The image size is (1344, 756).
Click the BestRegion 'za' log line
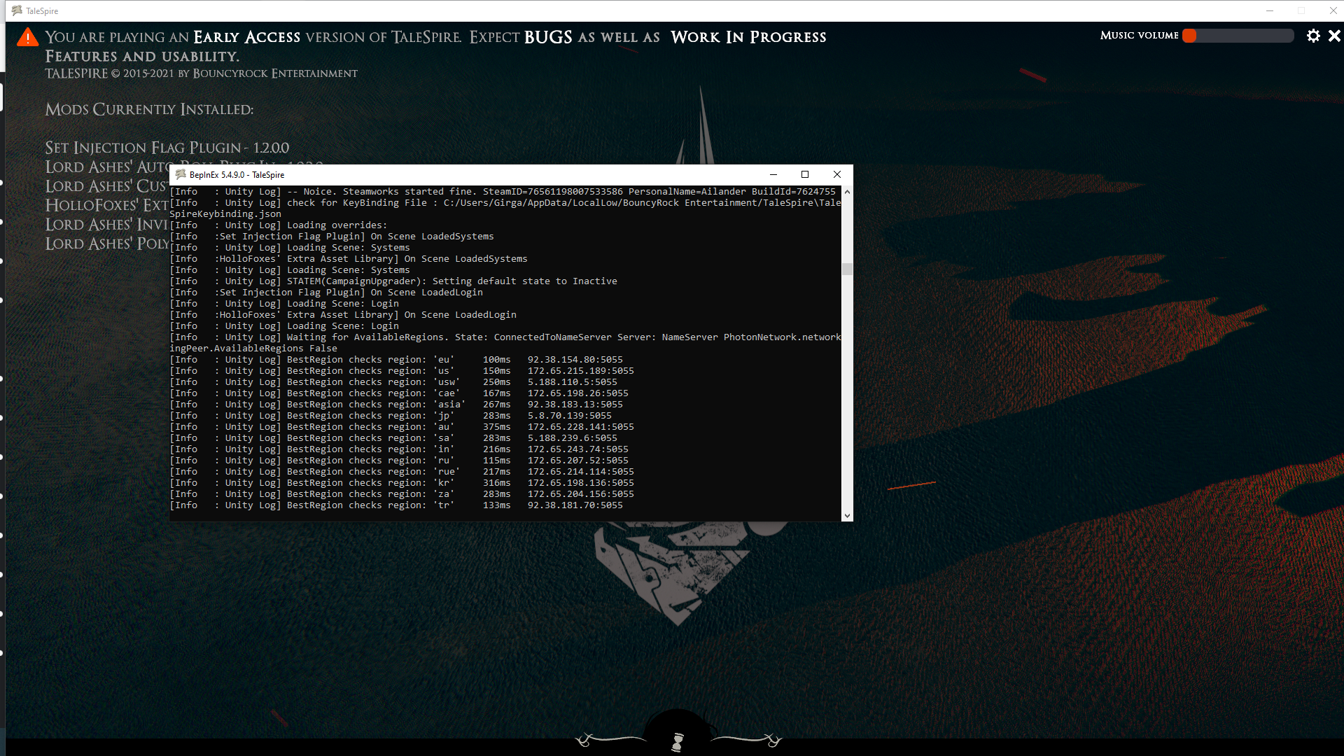click(x=402, y=494)
